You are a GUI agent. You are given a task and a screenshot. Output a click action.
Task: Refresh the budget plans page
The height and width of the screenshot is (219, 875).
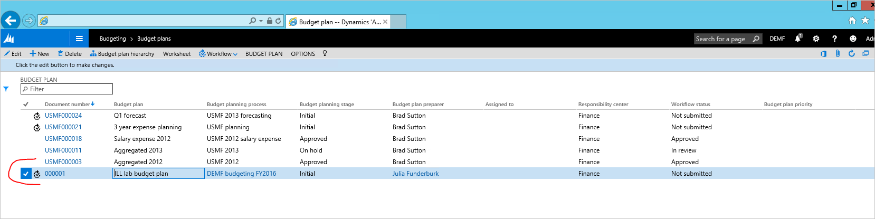[851, 54]
